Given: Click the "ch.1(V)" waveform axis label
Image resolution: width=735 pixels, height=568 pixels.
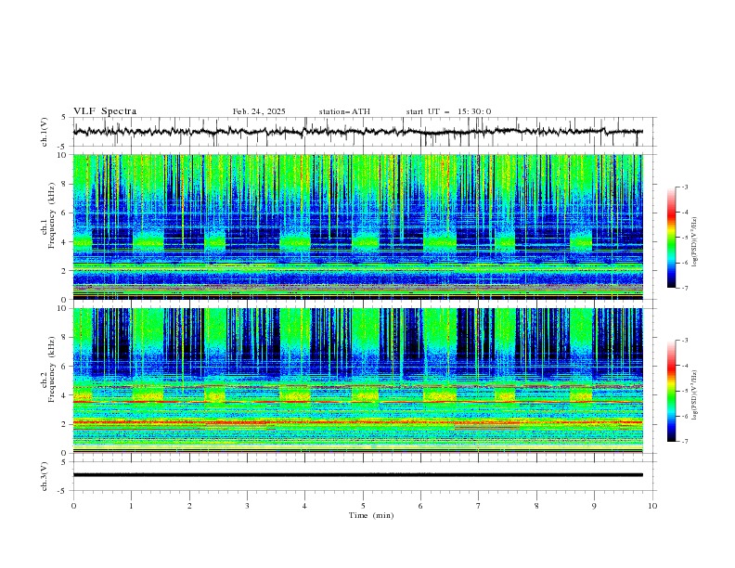Looking at the screenshot, I should point(45,132).
